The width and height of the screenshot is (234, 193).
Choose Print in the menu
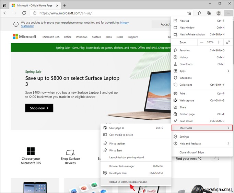tap(202, 94)
